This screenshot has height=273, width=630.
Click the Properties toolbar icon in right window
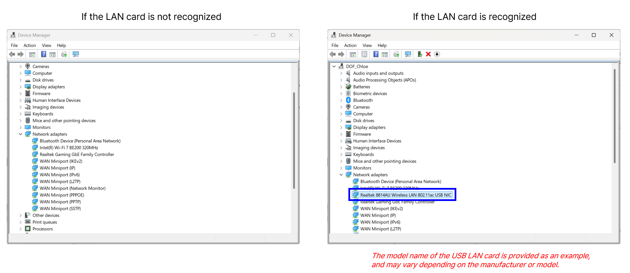click(364, 54)
